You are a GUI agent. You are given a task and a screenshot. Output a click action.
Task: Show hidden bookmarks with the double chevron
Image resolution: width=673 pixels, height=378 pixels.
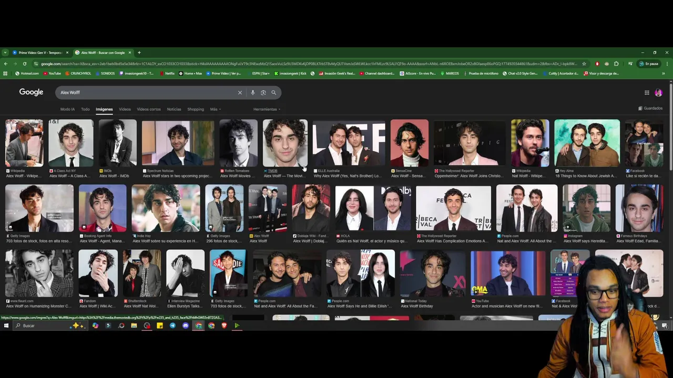[664, 73]
